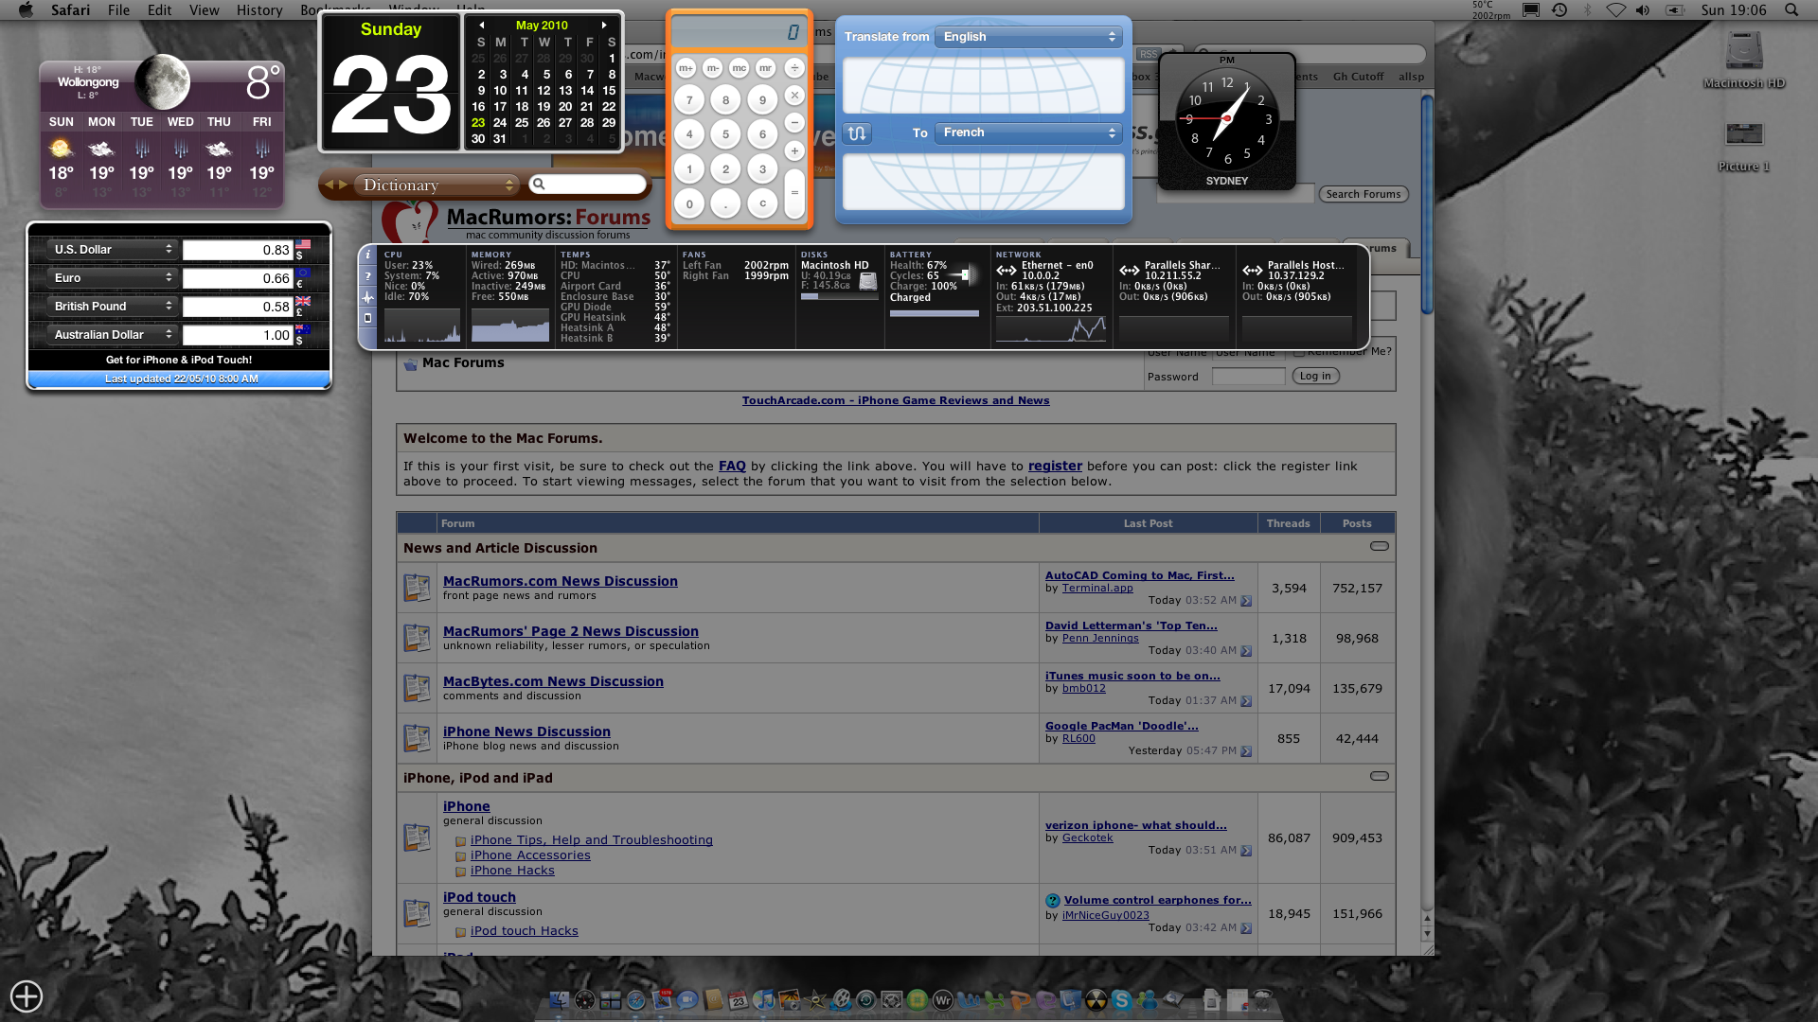Image resolution: width=1818 pixels, height=1022 pixels.
Task: Open Translate from English dropdown
Action: point(1028,37)
